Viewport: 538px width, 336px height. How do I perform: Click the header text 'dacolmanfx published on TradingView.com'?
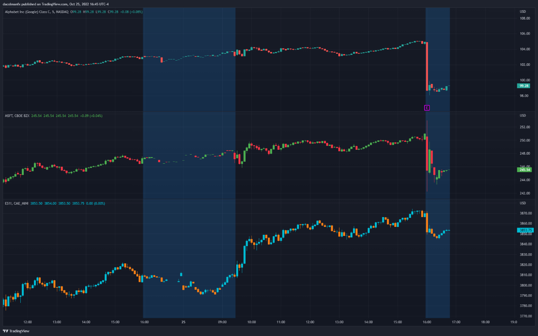(35, 5)
